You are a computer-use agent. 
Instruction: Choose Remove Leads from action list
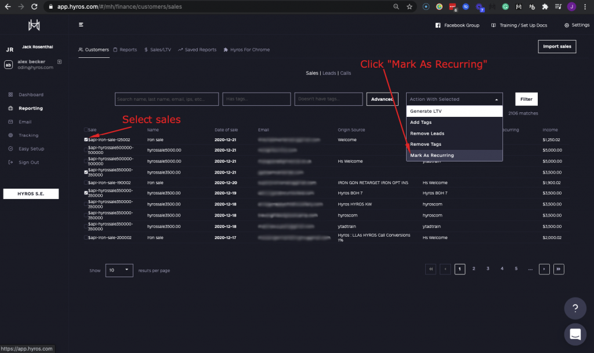point(454,134)
